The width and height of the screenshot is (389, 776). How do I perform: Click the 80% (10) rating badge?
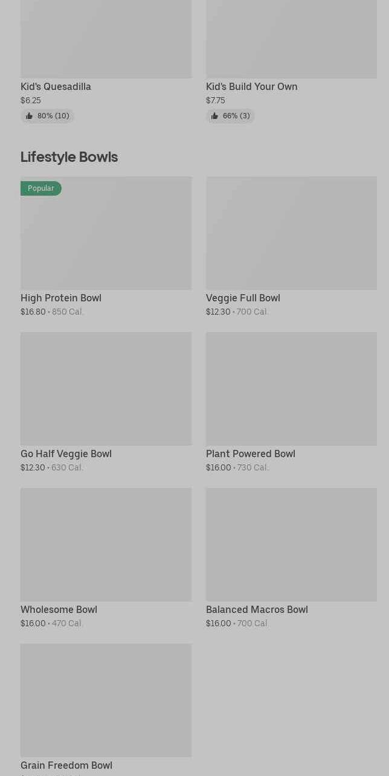(x=47, y=116)
